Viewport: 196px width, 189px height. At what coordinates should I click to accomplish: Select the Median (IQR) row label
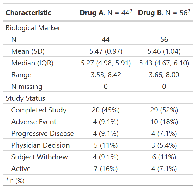click(32, 63)
